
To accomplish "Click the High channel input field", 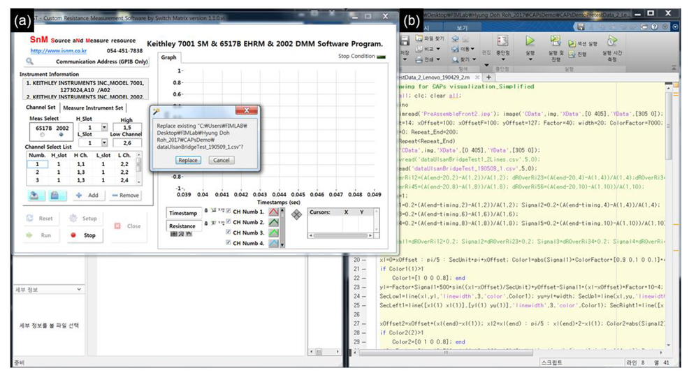I will [x=127, y=127].
